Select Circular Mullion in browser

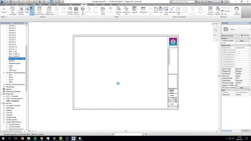click(x=15, y=125)
